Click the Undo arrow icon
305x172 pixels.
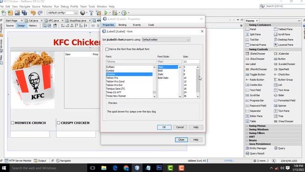coord(33,13)
